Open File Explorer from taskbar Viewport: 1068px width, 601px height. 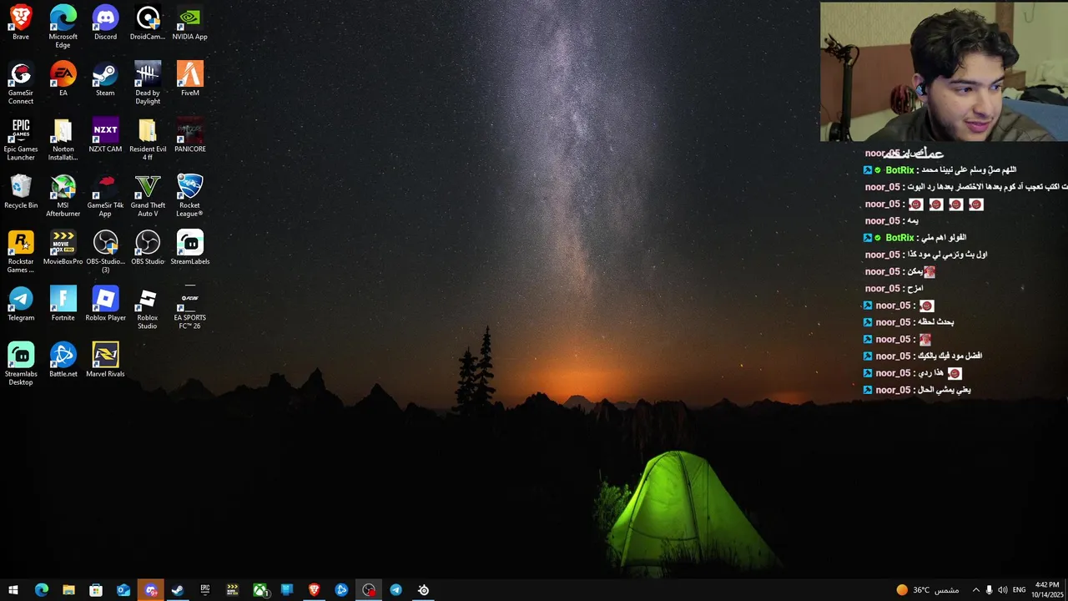pyautogui.click(x=68, y=590)
